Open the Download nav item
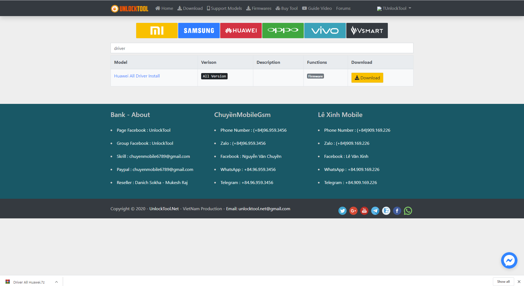The width and height of the screenshot is (524, 286). coord(190,8)
